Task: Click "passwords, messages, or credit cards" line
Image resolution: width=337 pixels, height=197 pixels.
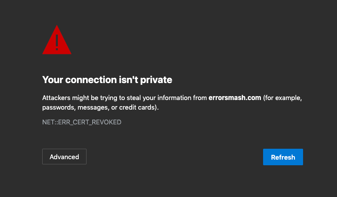Action: pyautogui.click(x=100, y=107)
